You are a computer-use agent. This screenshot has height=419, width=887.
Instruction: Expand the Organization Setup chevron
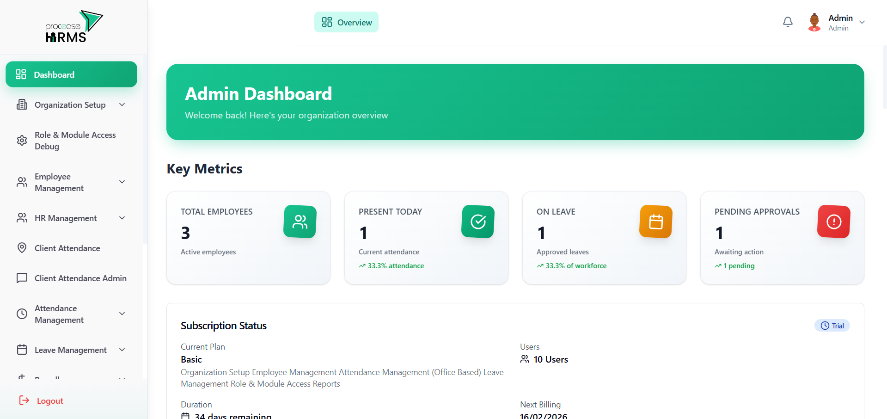click(122, 105)
